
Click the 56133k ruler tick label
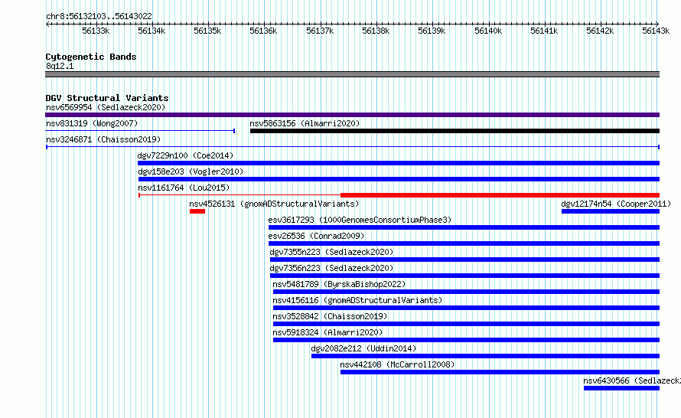96,31
